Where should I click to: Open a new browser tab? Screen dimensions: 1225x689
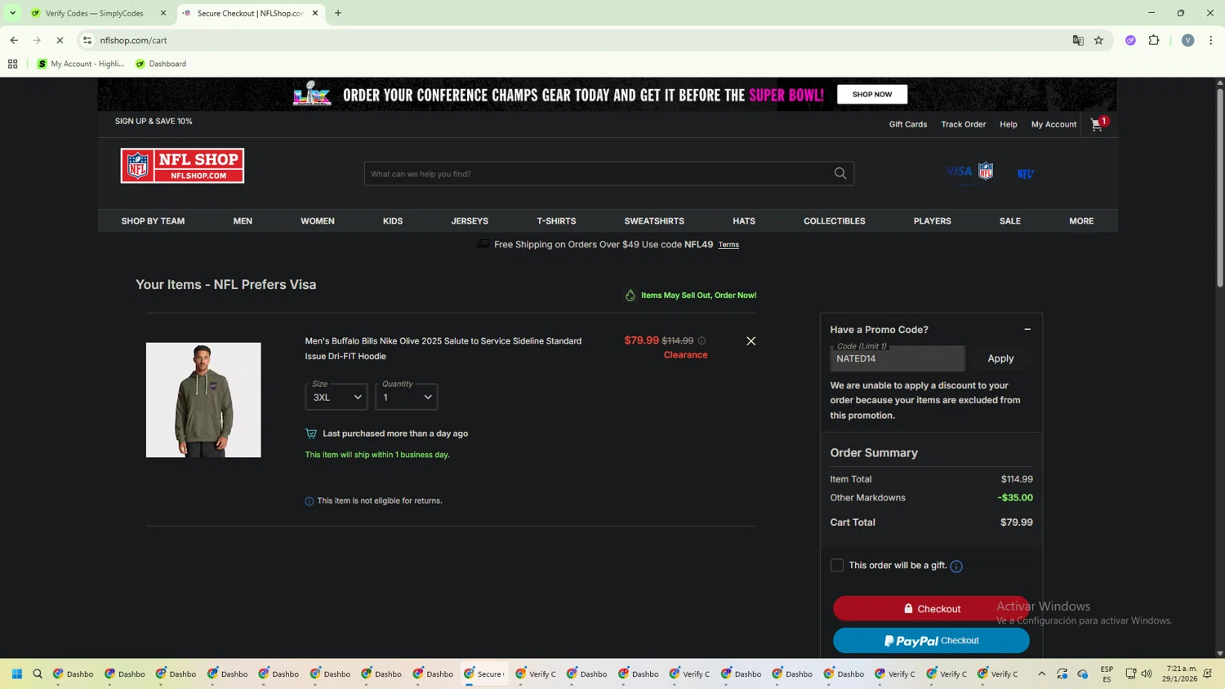pos(338,13)
